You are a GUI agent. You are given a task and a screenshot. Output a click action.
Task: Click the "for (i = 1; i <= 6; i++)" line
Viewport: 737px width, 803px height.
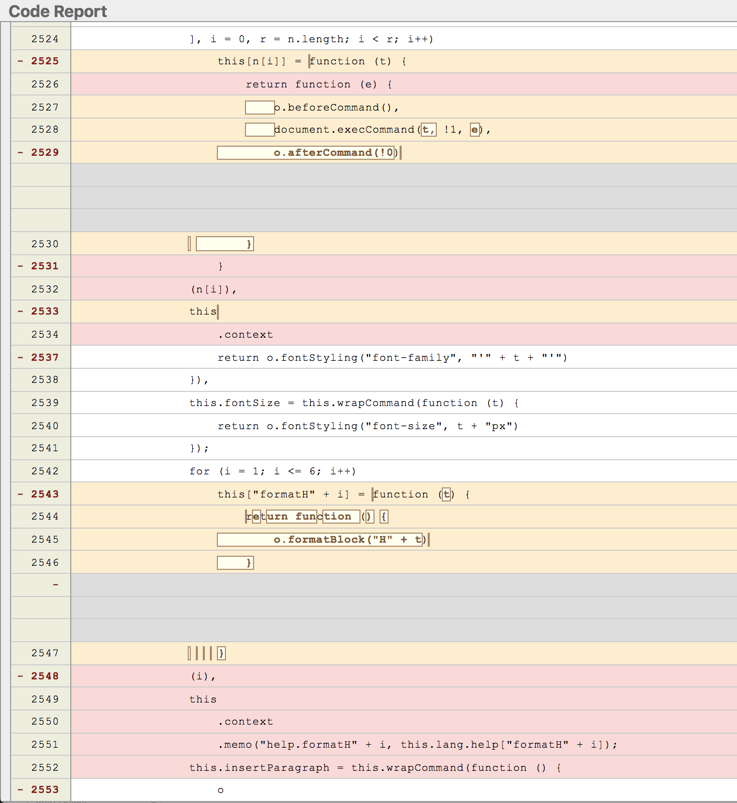coord(273,471)
